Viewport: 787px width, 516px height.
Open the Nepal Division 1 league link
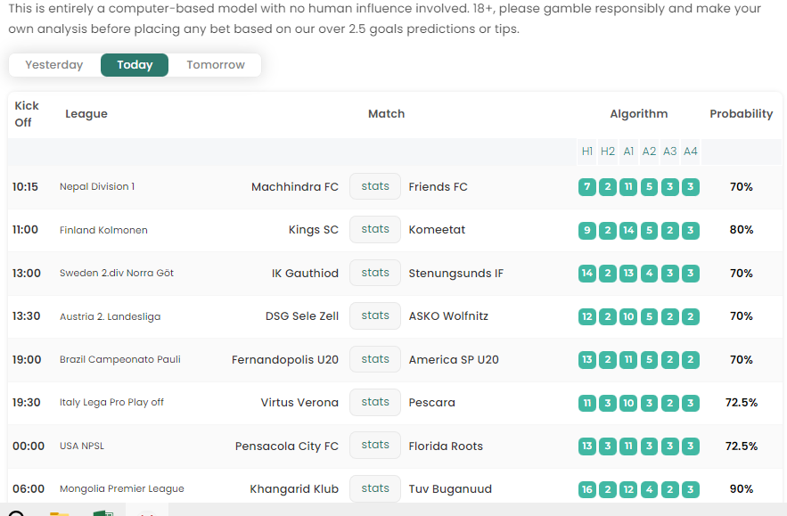point(97,187)
